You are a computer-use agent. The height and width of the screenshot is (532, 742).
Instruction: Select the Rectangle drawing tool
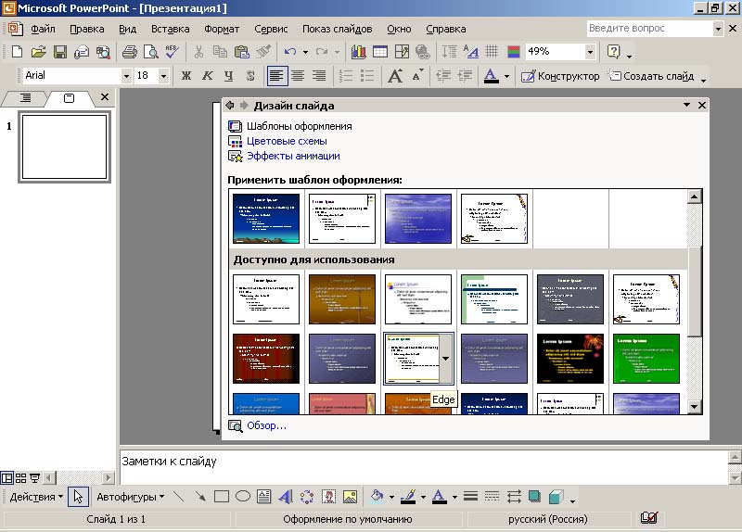pyautogui.click(x=222, y=497)
